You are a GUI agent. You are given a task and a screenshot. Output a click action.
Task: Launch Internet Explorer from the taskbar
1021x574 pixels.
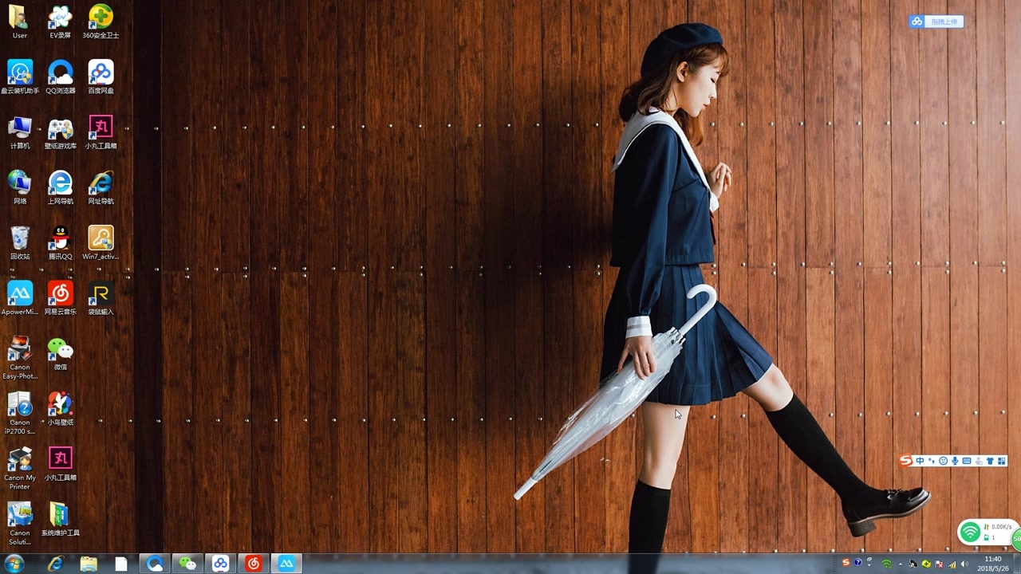tap(55, 564)
